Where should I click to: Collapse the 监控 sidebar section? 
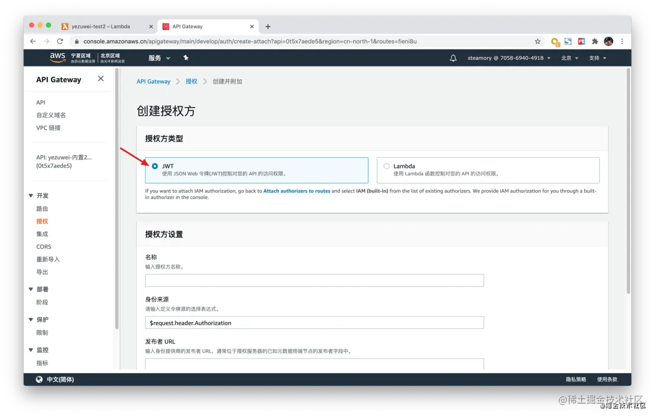point(31,350)
